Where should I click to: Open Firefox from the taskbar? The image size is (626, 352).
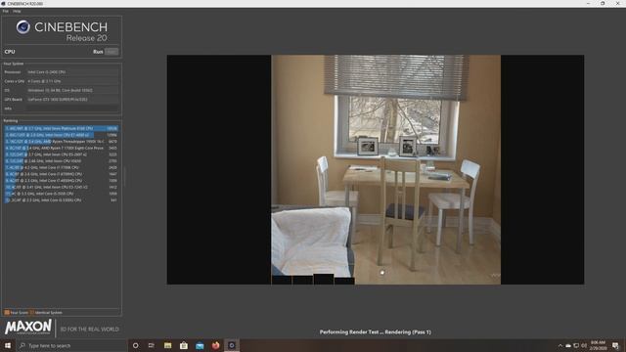(x=215, y=345)
